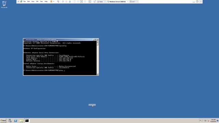
Task: Click the Show Desktop button at the taskbar's right end
Action: point(218,121)
